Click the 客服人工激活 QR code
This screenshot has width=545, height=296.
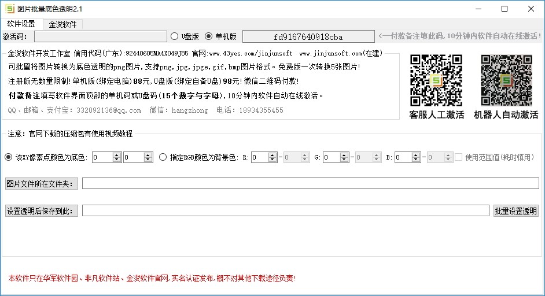click(436, 80)
